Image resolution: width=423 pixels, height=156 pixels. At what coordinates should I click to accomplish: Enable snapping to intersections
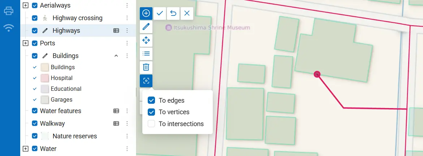[x=151, y=124]
